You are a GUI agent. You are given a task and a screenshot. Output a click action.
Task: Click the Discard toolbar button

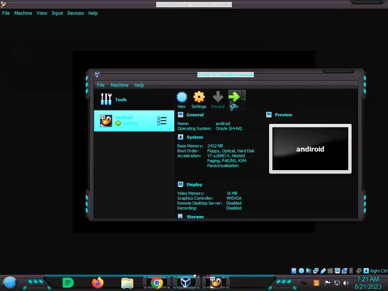[x=217, y=100]
